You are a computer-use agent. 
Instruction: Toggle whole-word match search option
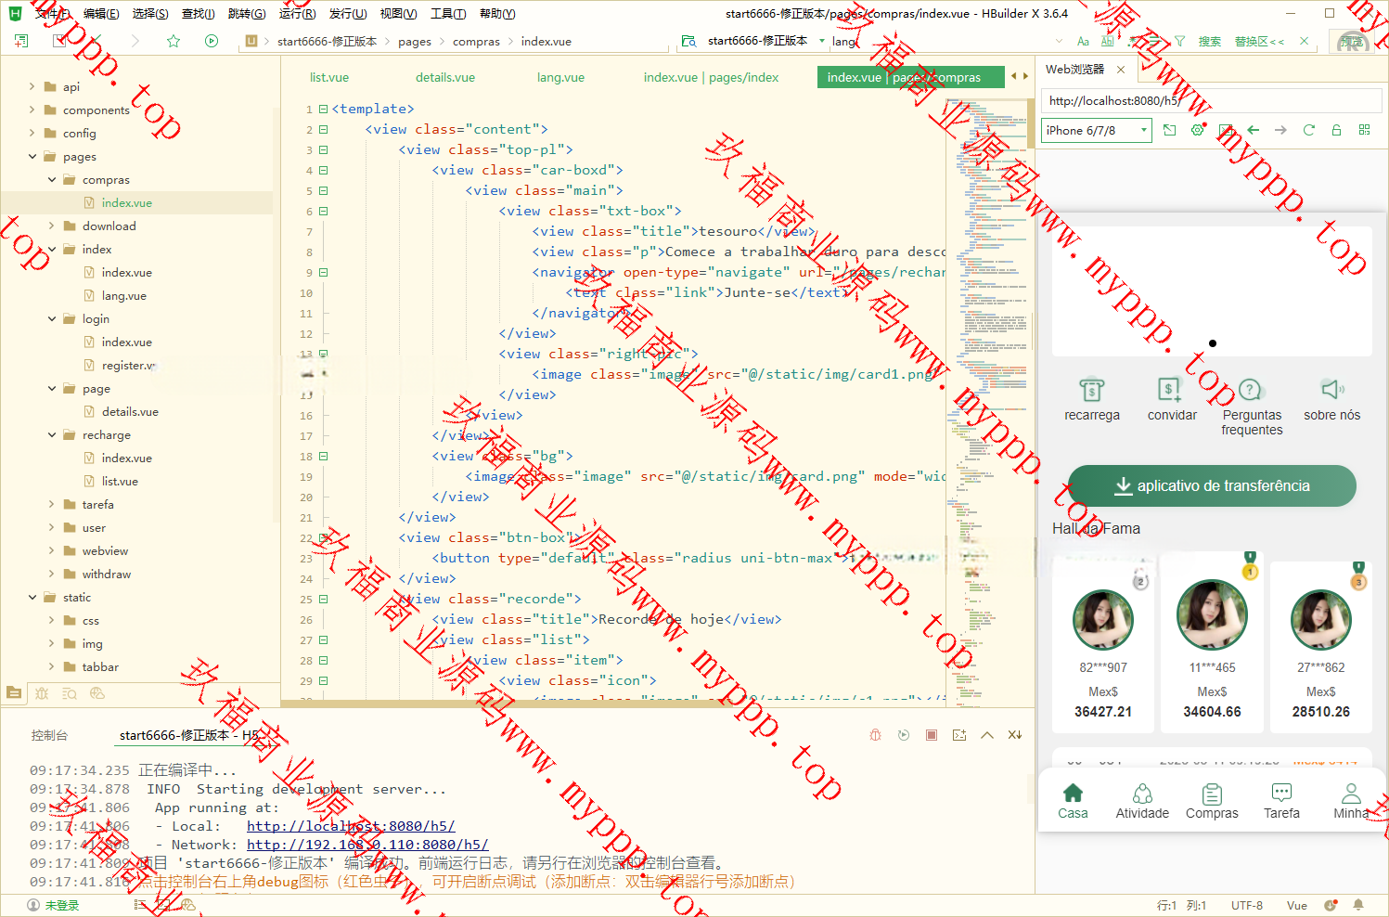tap(1107, 41)
